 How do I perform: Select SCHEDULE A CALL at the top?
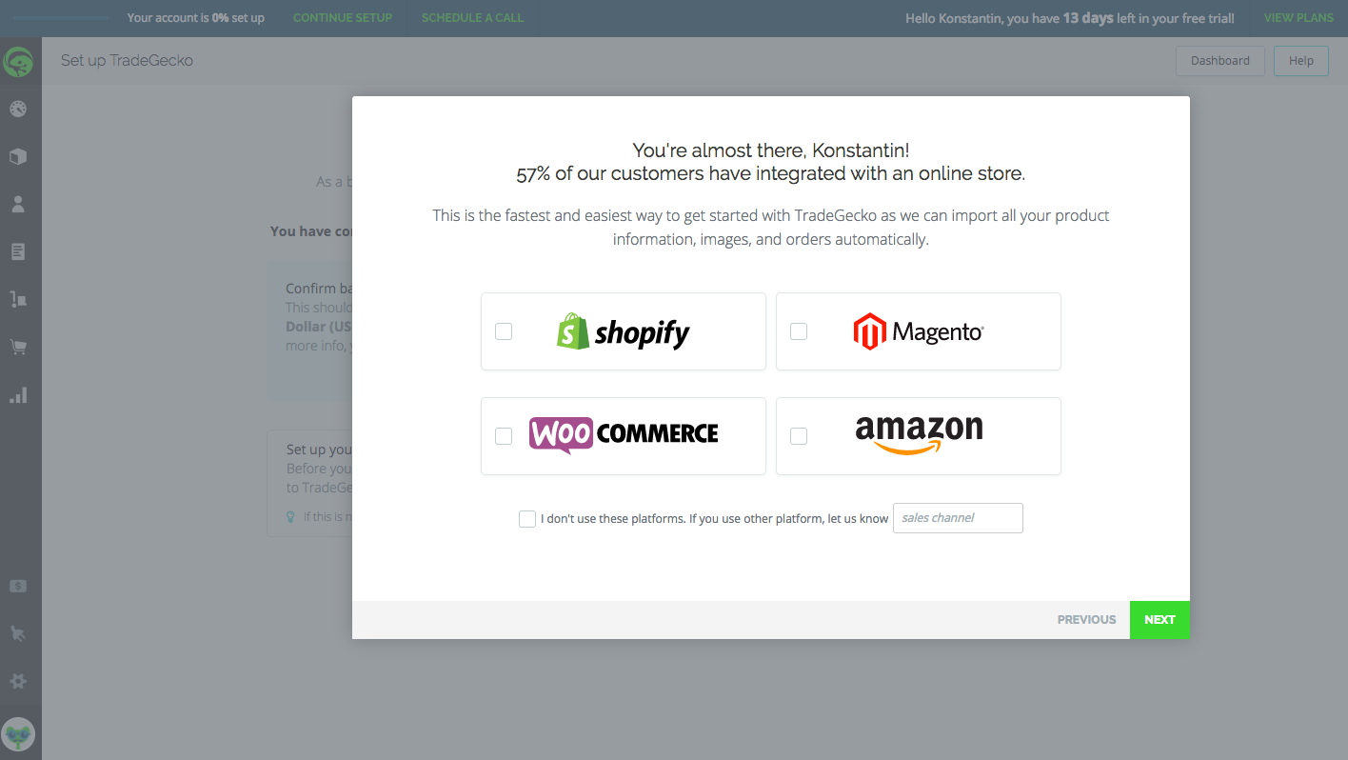pyautogui.click(x=472, y=17)
